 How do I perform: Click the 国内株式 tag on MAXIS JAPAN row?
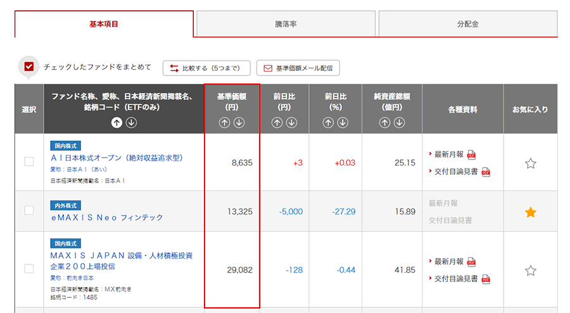coord(65,243)
